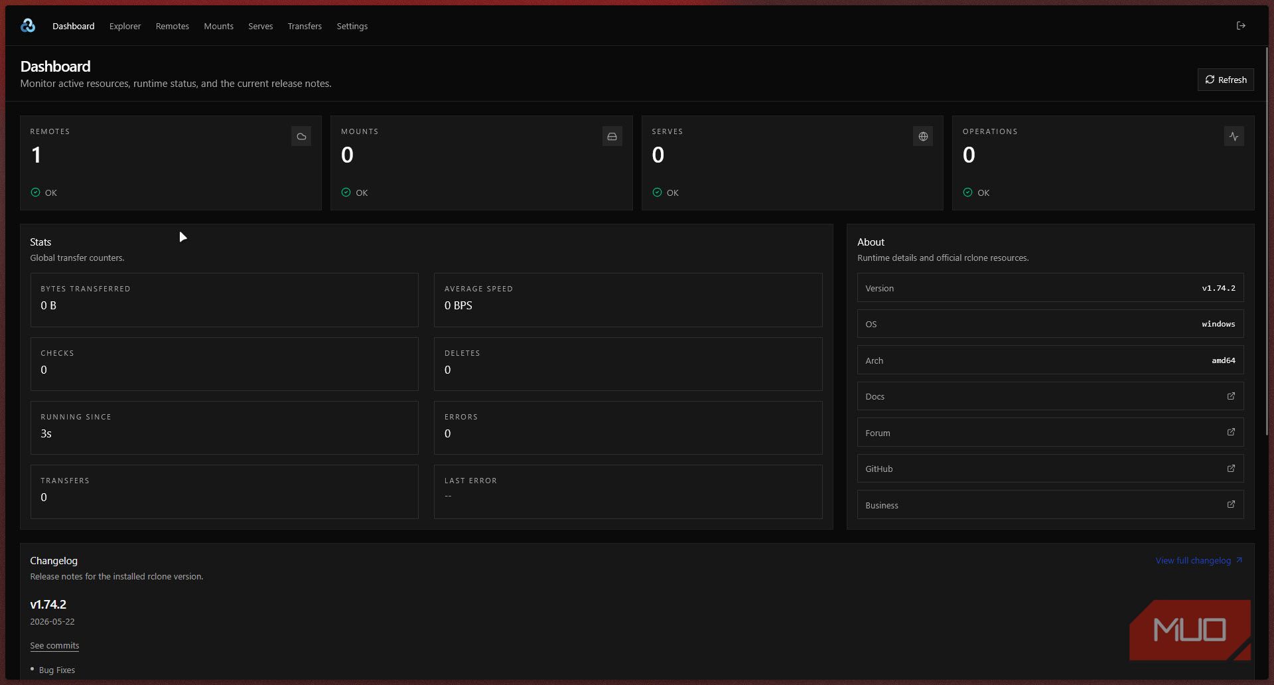Open the GitHub resource row
The image size is (1274, 685).
(x=1050, y=469)
